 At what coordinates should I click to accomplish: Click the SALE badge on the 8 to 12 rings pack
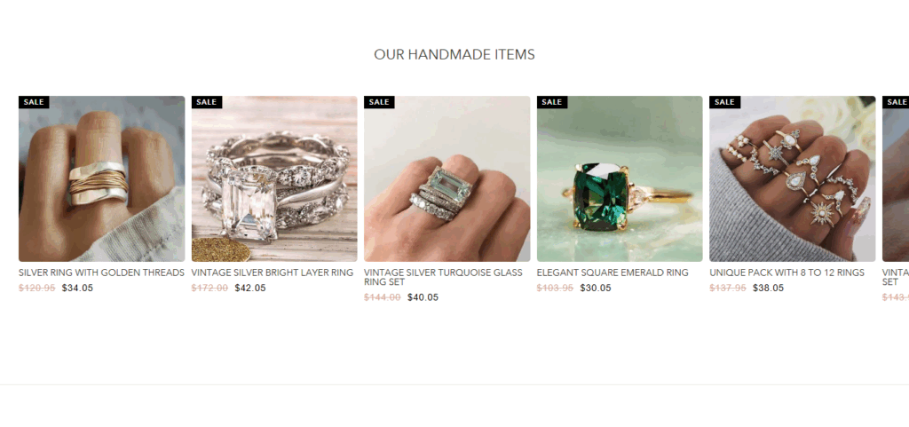[724, 102]
